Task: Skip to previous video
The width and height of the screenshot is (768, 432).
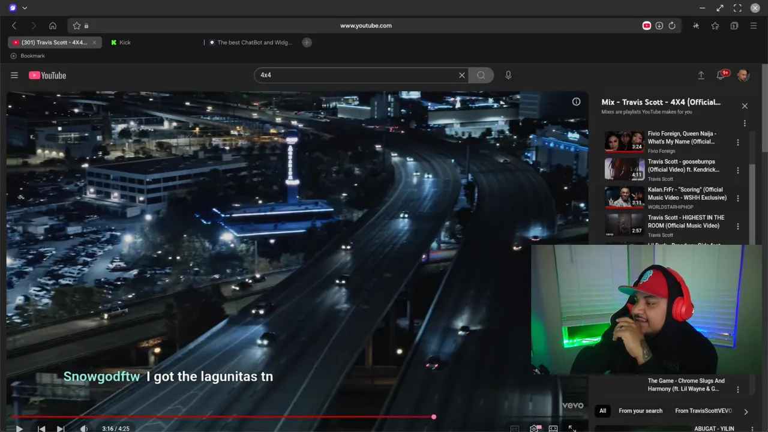Action: [x=41, y=428]
